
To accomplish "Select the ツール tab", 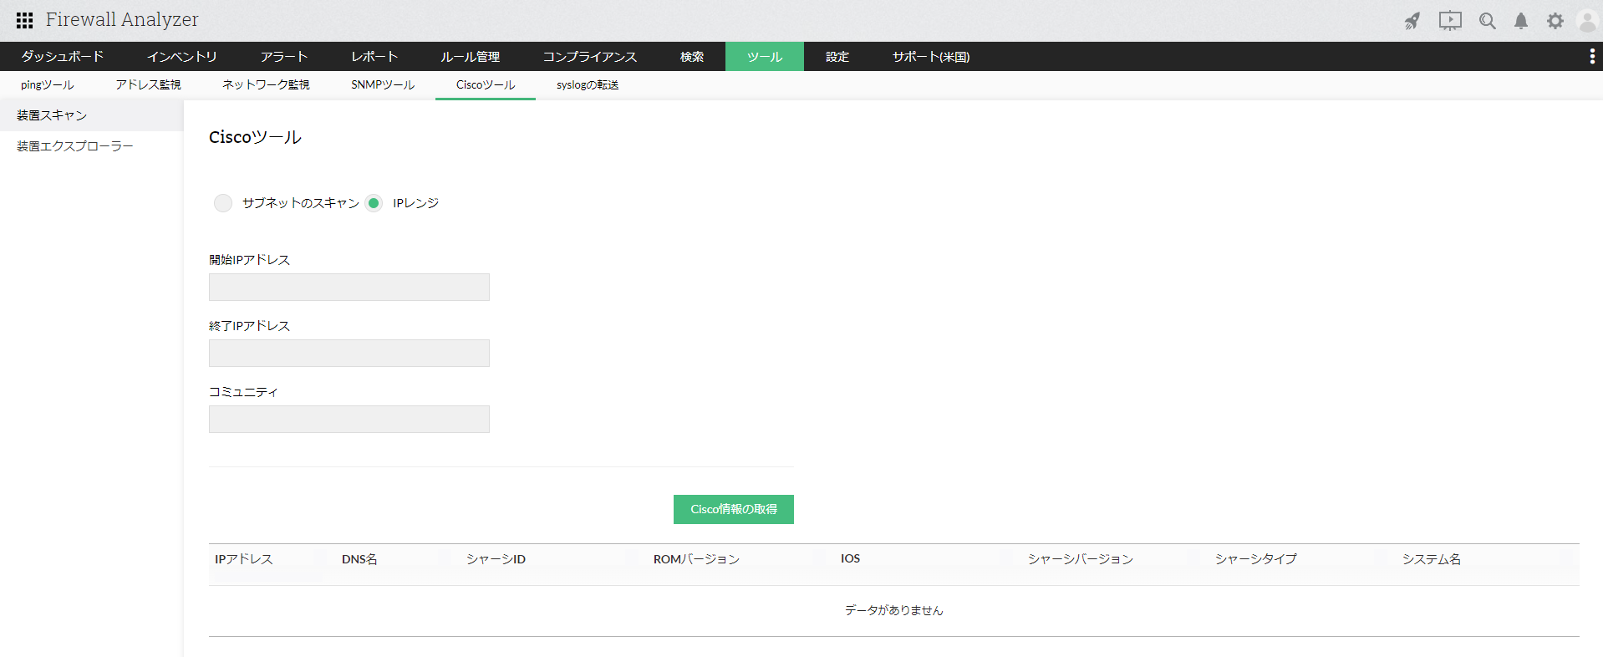I will tap(765, 57).
